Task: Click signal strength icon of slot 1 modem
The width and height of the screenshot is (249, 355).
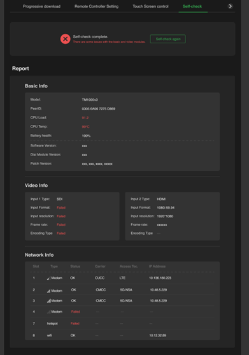Action: tap(48, 278)
